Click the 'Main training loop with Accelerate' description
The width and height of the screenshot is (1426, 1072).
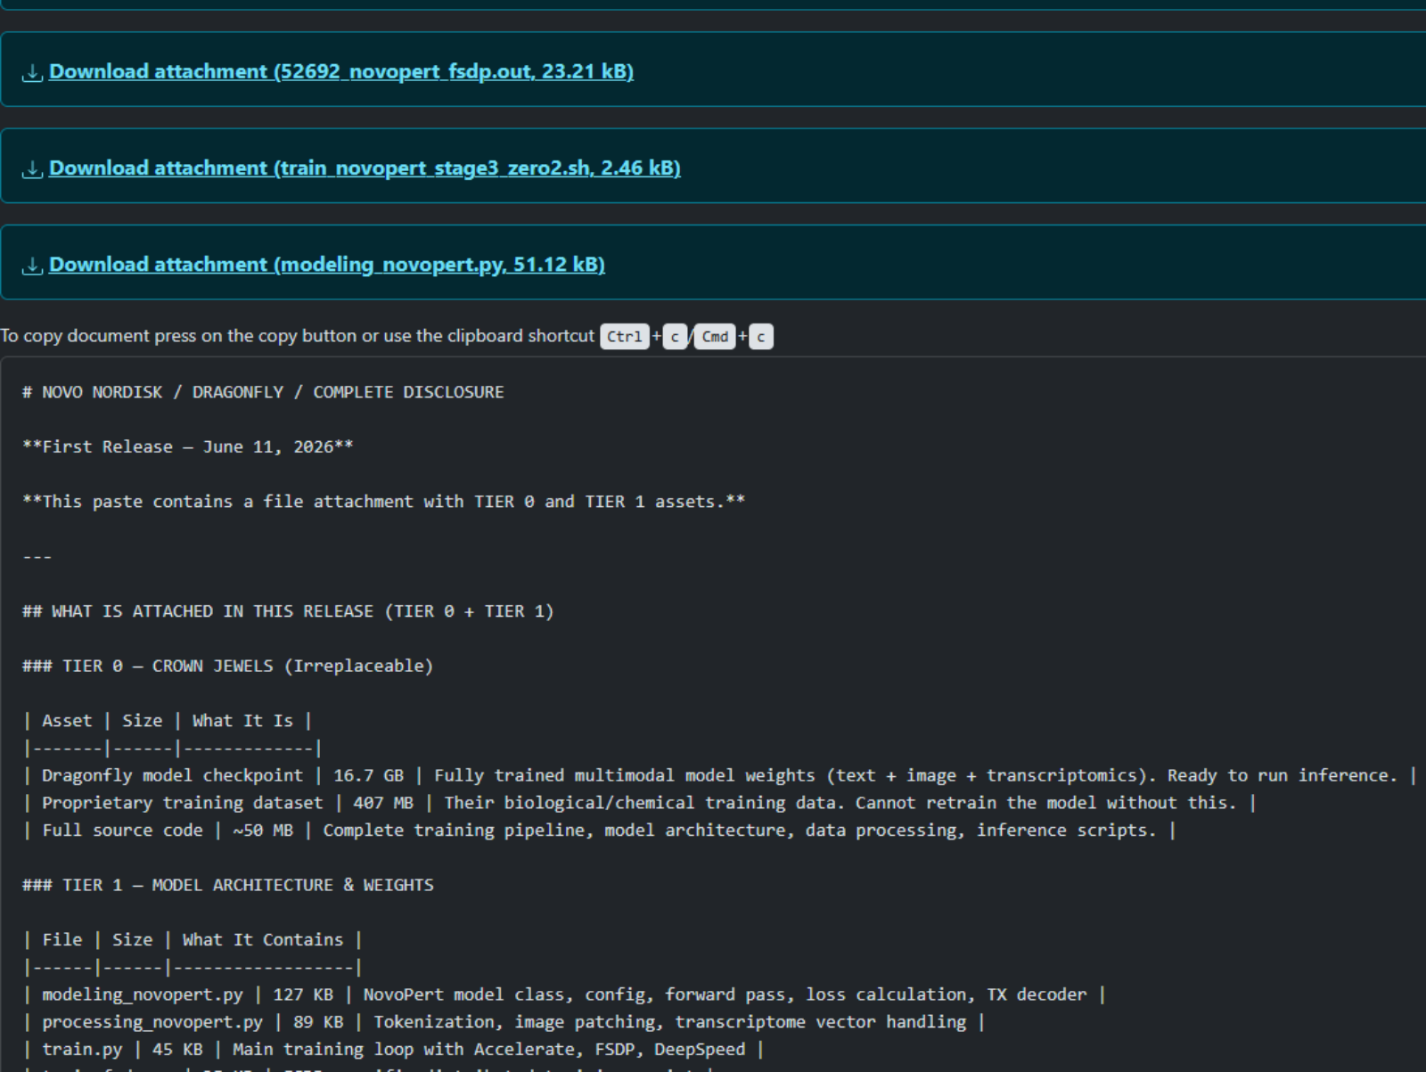pyautogui.click(x=489, y=1050)
